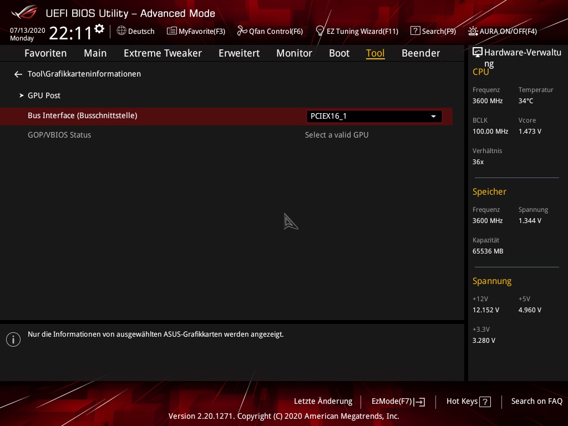Open the Bus Interface PCIEX16_1 dropdown
Image resolution: width=568 pixels, height=426 pixels.
click(374, 116)
